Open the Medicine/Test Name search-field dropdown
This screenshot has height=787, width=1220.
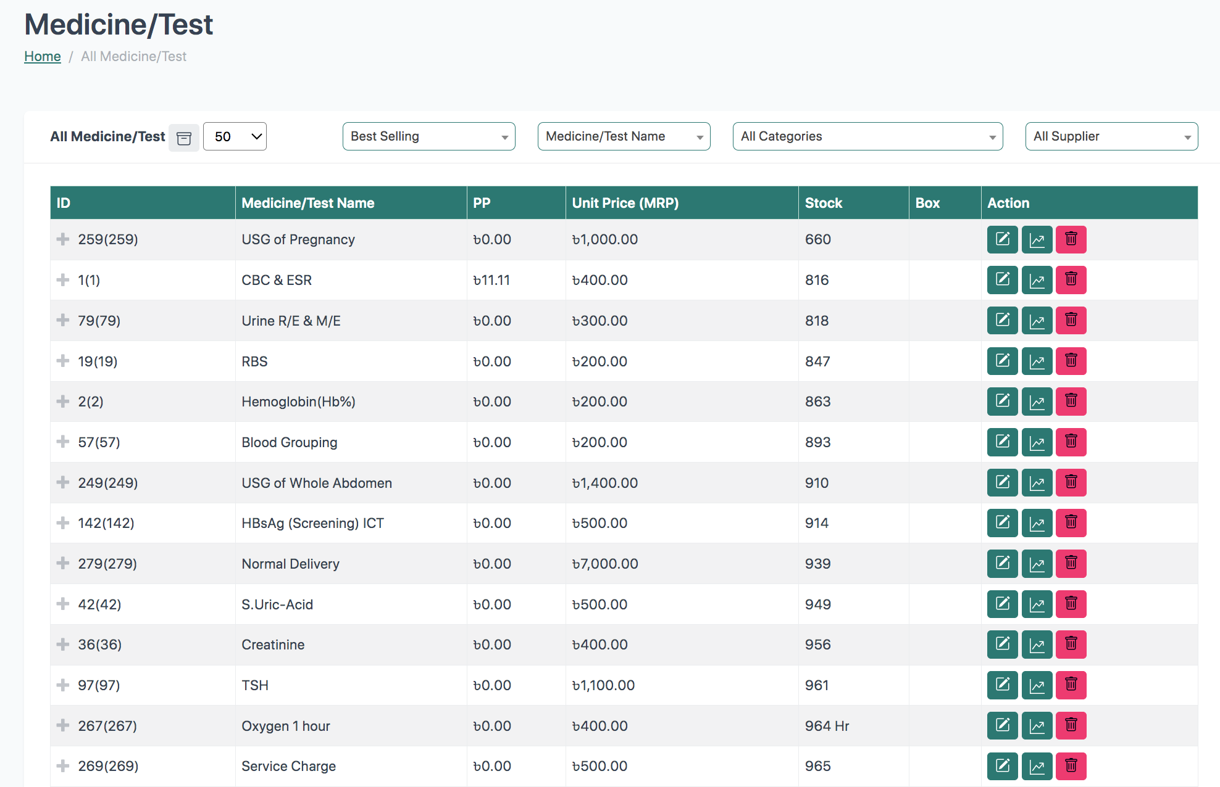(x=624, y=136)
